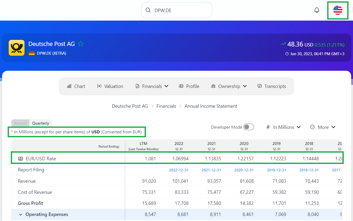Screen dimensions: 353x221
Task: Click the green price trend arrow icon
Action: [283, 44]
